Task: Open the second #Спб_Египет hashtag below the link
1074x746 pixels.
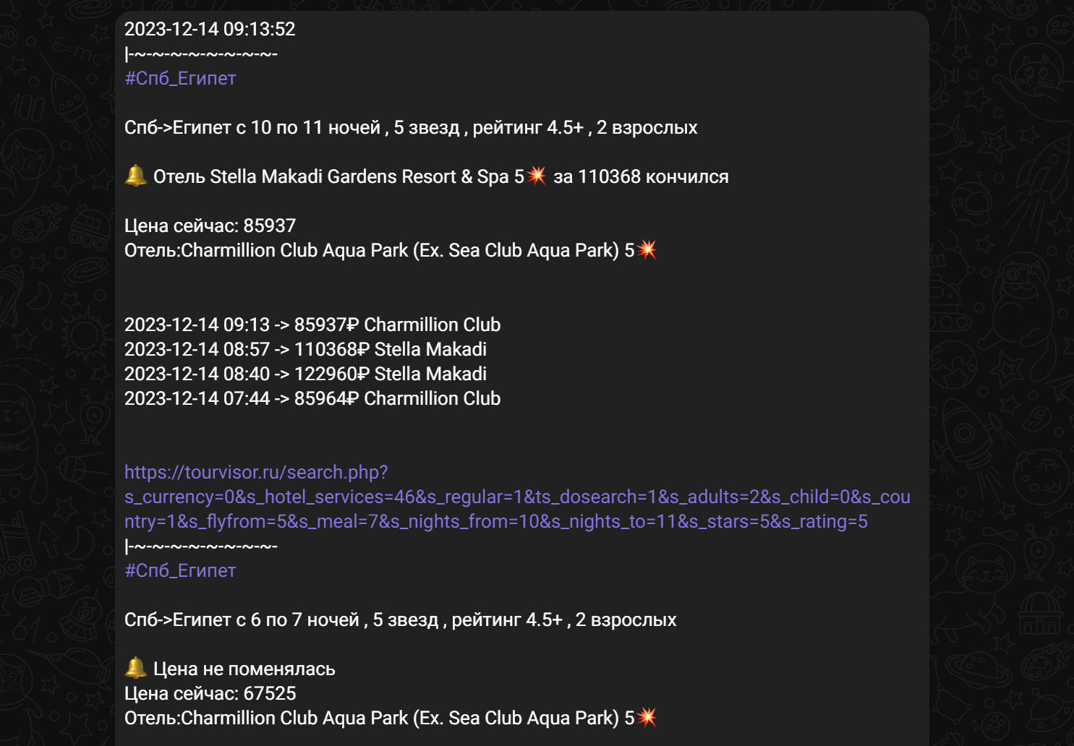Action: click(x=180, y=570)
